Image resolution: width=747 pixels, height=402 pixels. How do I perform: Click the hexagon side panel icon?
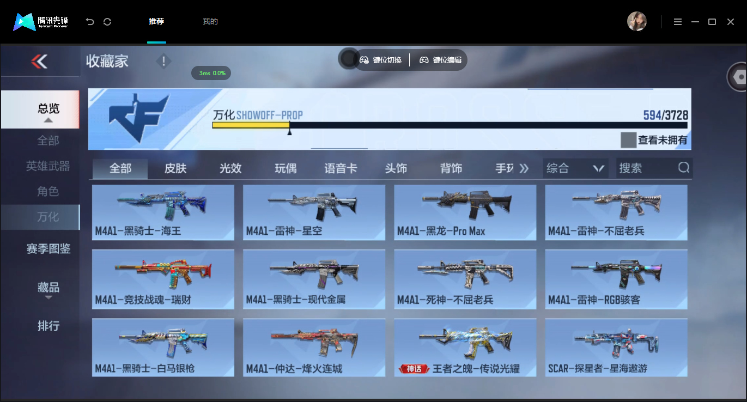(738, 77)
